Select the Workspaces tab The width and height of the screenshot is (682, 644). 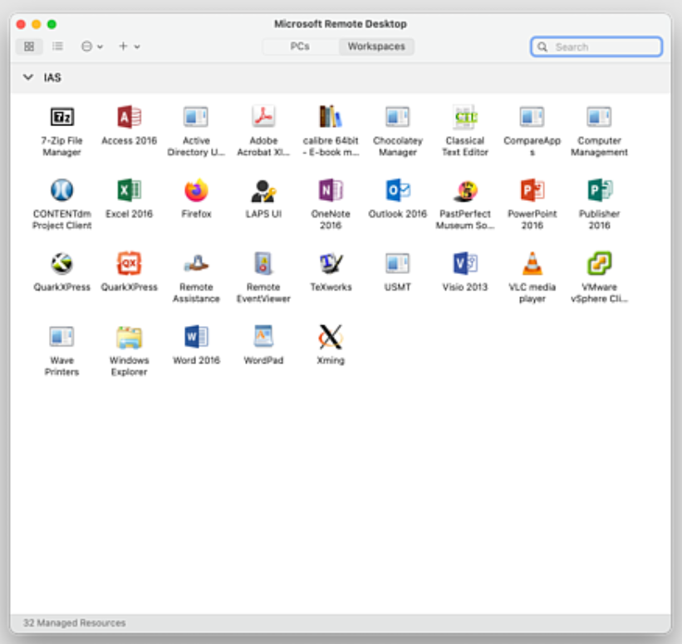tap(376, 46)
